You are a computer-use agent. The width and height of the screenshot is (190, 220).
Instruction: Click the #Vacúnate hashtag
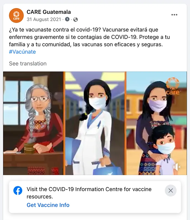[x=22, y=52]
